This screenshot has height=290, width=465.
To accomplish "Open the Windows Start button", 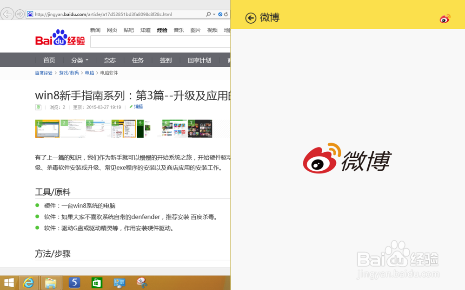I will pos(9,283).
